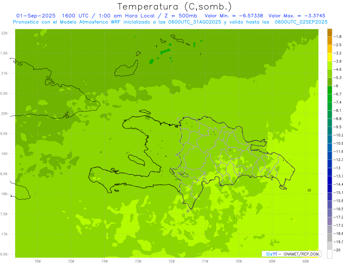343x265 pixels.
Task: Click the -7.4 colorbar label
Action: (x=338, y=102)
